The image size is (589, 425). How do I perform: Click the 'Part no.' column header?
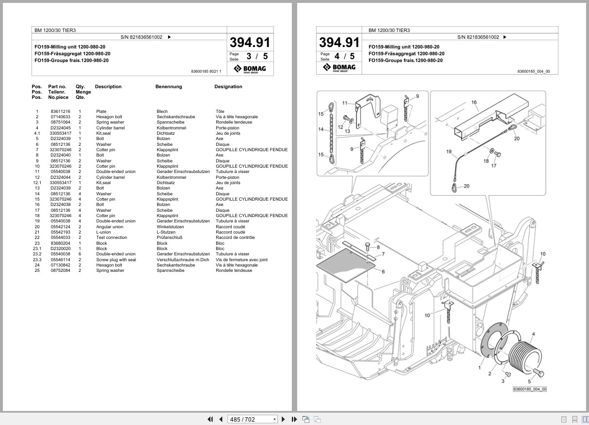pos(57,87)
